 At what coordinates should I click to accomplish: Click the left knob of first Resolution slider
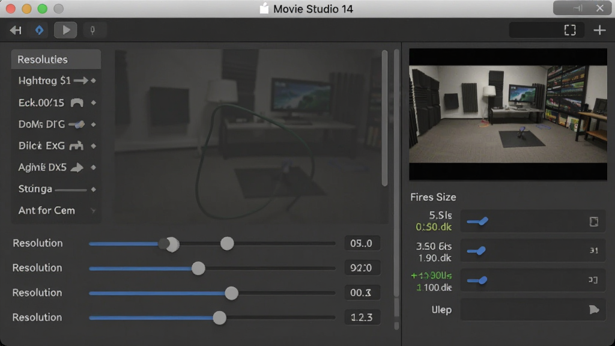tap(171, 244)
